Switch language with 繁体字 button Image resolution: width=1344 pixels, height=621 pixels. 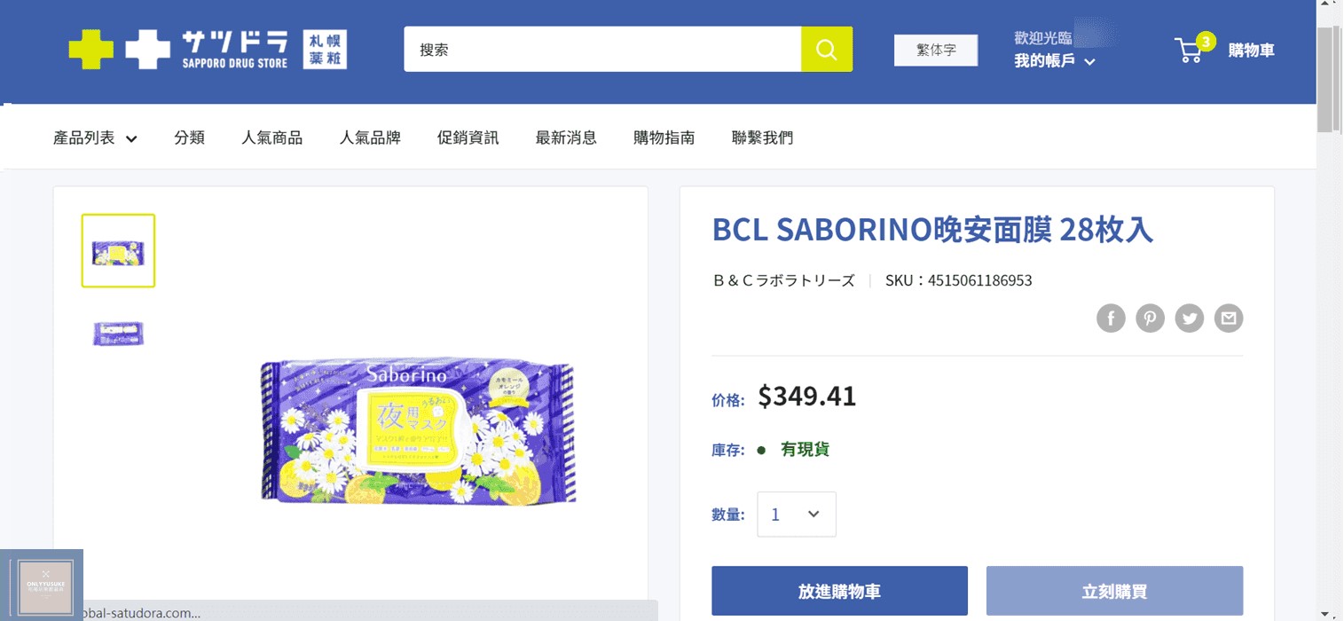pyautogui.click(x=936, y=51)
